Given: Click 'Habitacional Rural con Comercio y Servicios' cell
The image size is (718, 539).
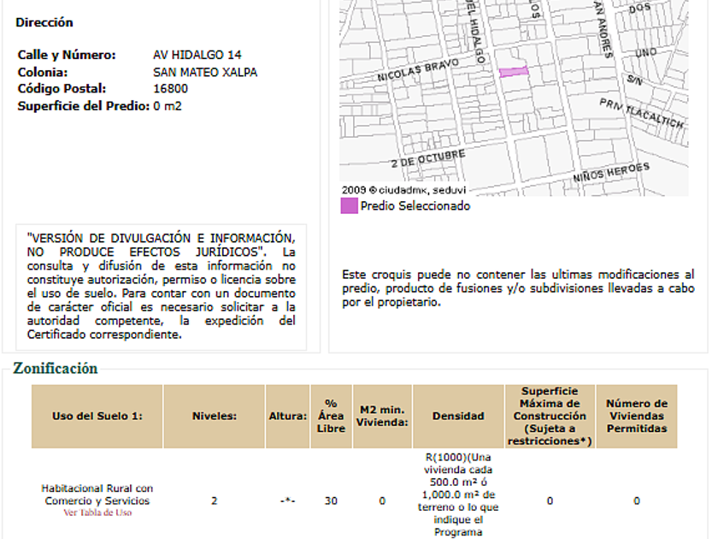Looking at the screenshot, I should [x=97, y=495].
